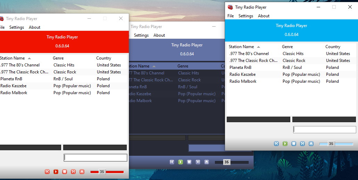Screen dimensions: 358x180
Task: Click next station button in blue window
Action: (x=302, y=144)
